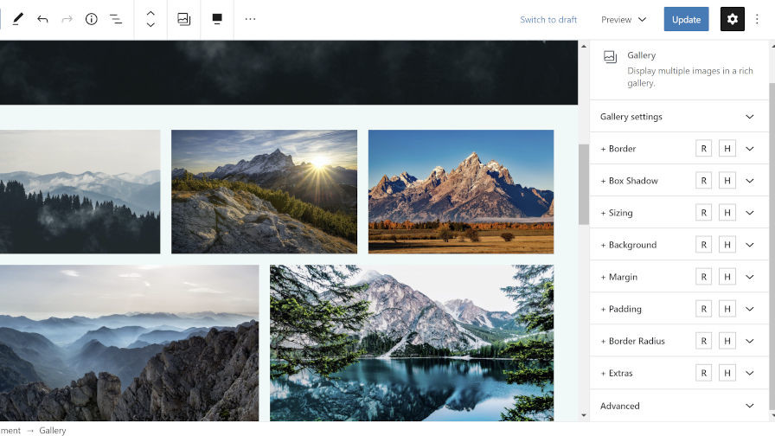
Task: Click the editor vertical scrollbar thumb
Action: pyautogui.click(x=583, y=183)
